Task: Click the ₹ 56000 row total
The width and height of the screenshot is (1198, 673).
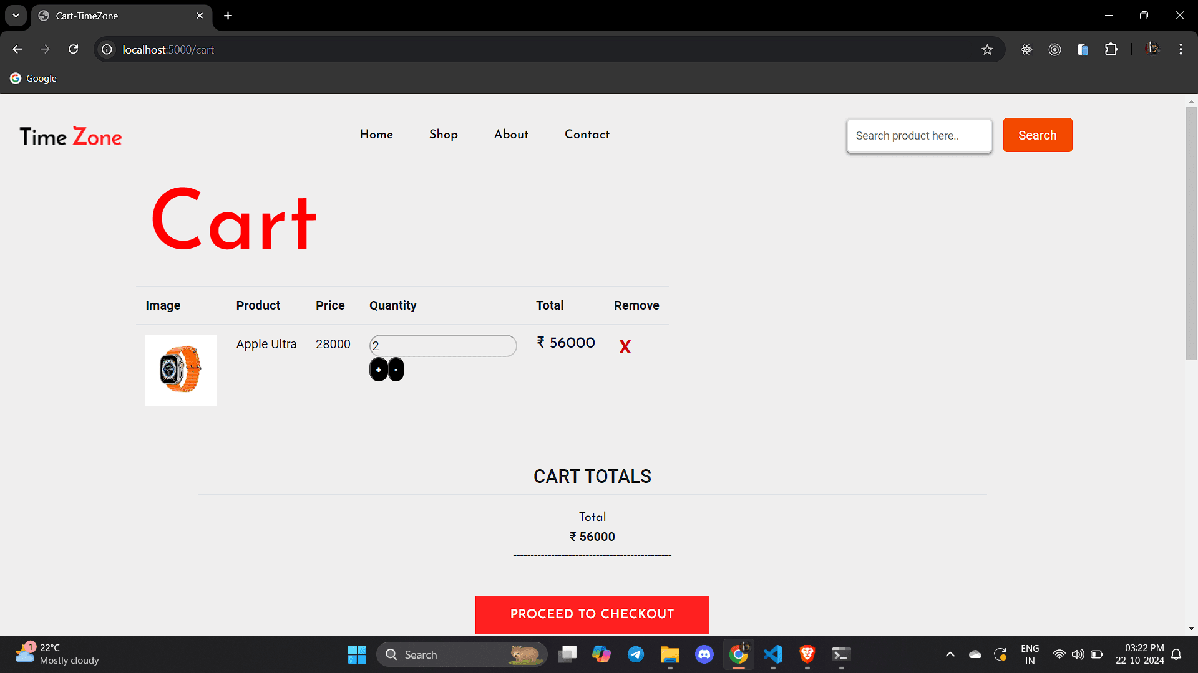Action: [x=566, y=343]
